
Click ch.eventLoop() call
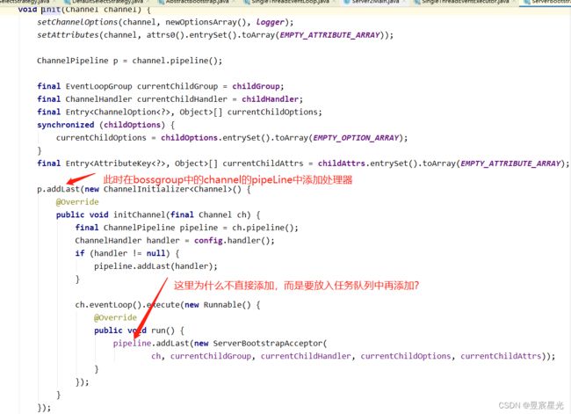(x=111, y=305)
